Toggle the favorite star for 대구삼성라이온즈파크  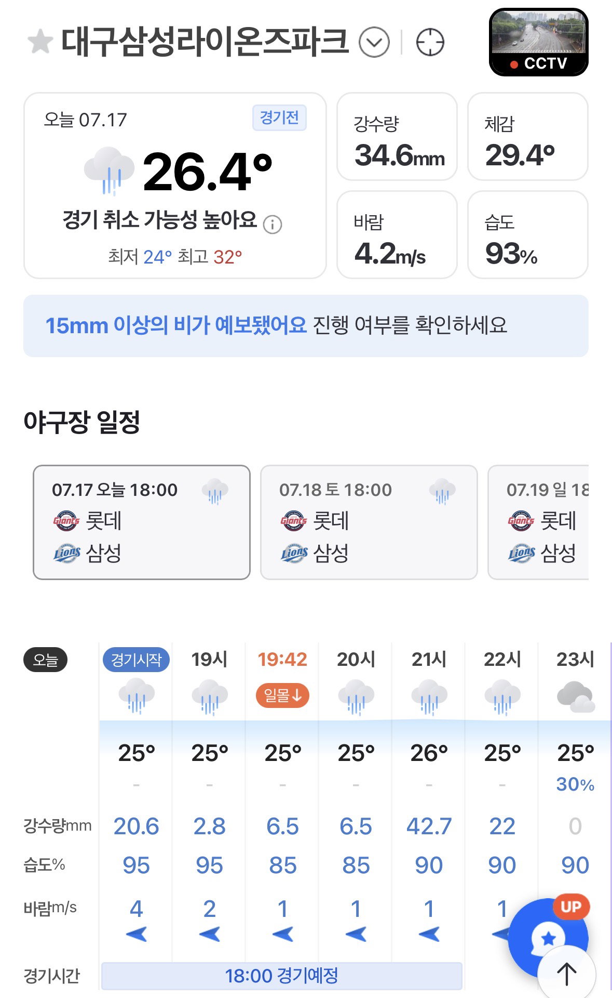40,42
